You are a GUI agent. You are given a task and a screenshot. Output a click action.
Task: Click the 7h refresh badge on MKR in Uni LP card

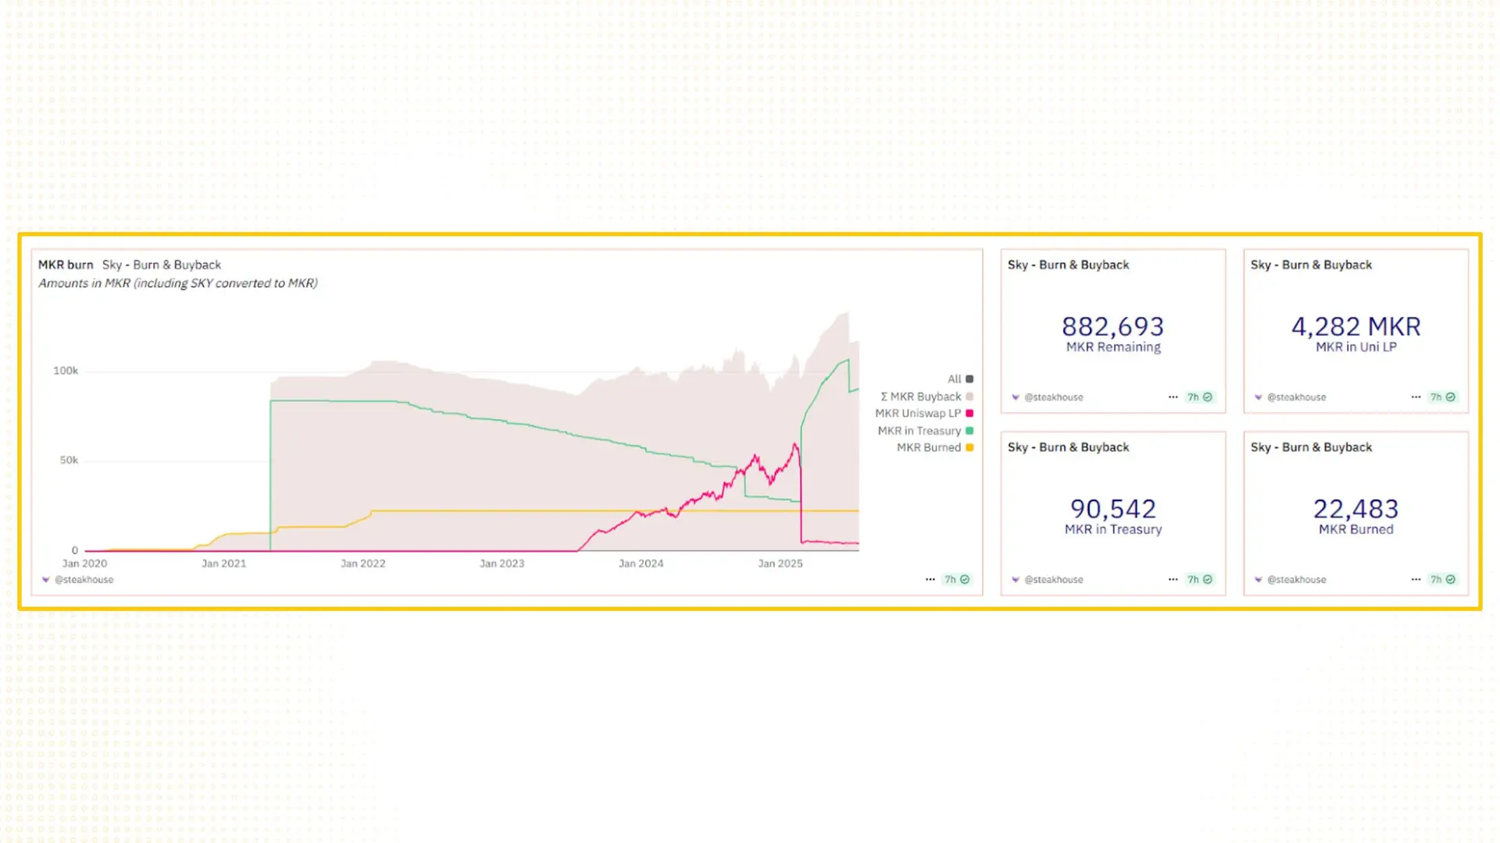click(x=1443, y=397)
